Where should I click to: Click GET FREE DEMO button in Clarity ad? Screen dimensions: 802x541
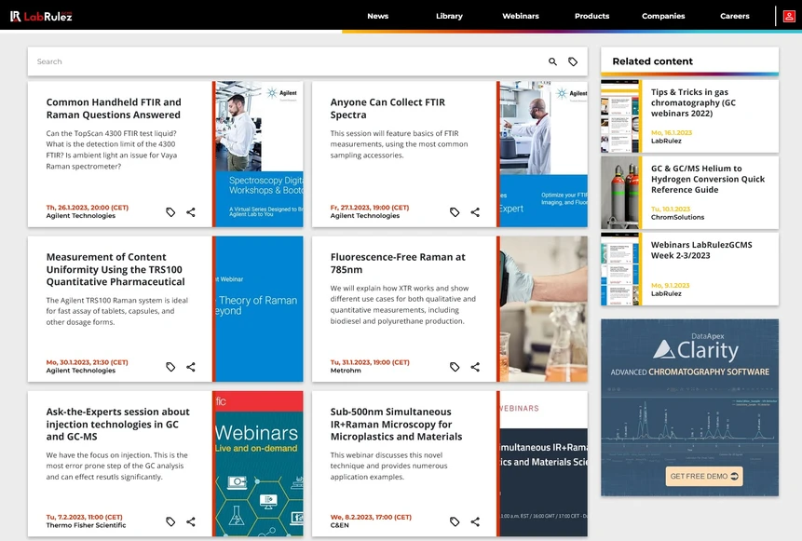[704, 476]
